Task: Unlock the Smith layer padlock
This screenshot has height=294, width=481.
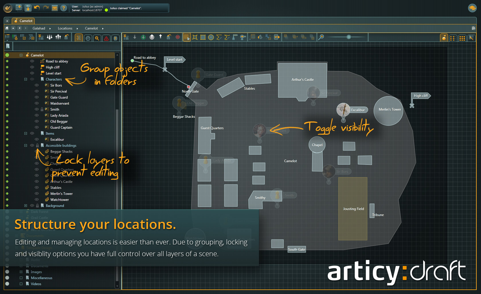Action: tap(42, 109)
